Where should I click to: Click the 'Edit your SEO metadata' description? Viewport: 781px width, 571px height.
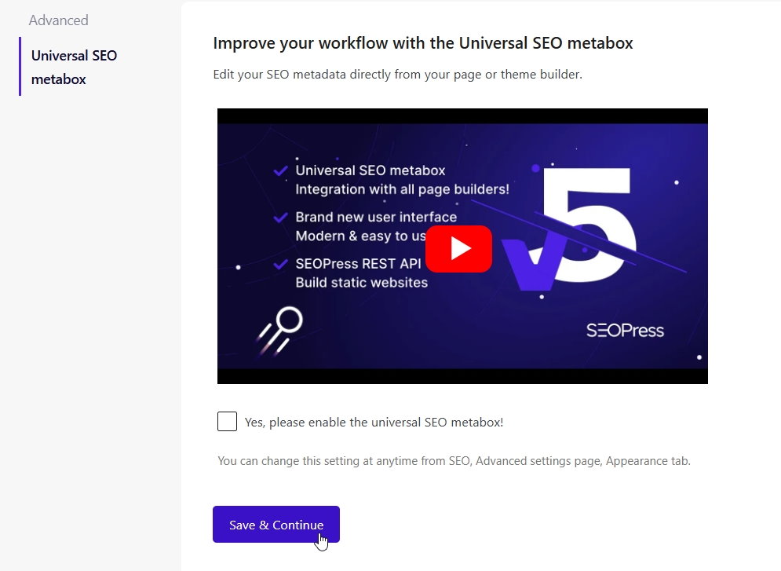pyautogui.click(x=397, y=75)
